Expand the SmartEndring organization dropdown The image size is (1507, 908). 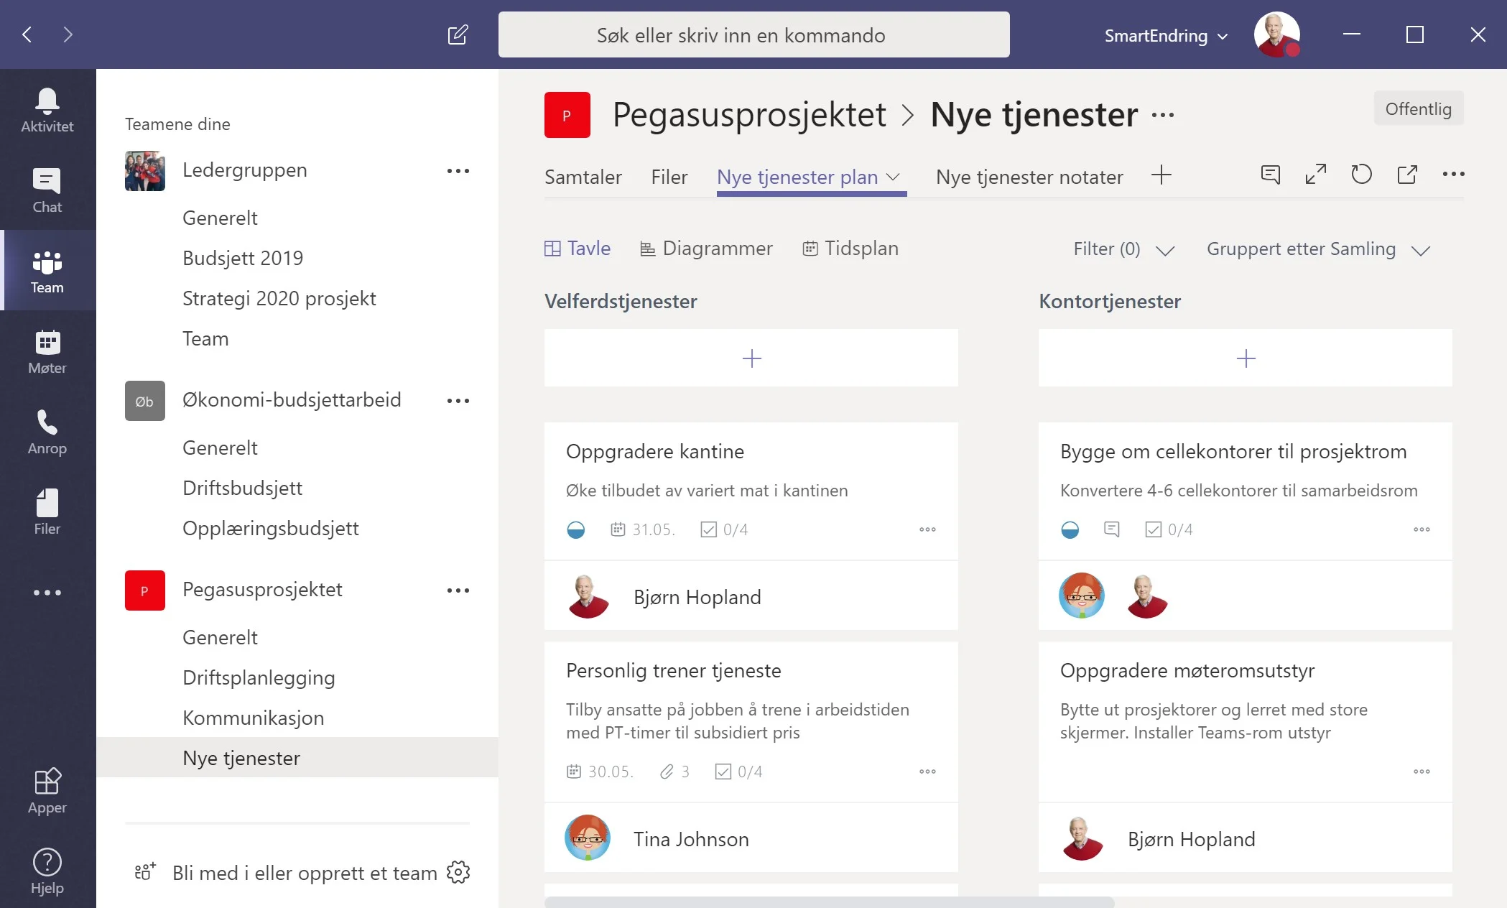[1166, 35]
